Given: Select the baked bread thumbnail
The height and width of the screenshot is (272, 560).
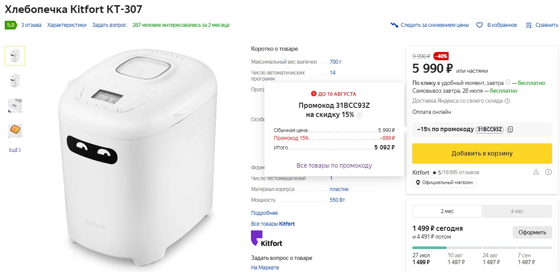Looking at the screenshot, I should [x=15, y=130].
